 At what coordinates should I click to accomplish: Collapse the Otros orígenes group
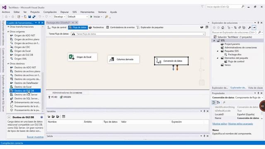[8, 31]
